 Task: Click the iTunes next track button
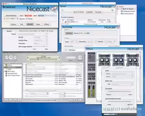click(x=15, y=57)
